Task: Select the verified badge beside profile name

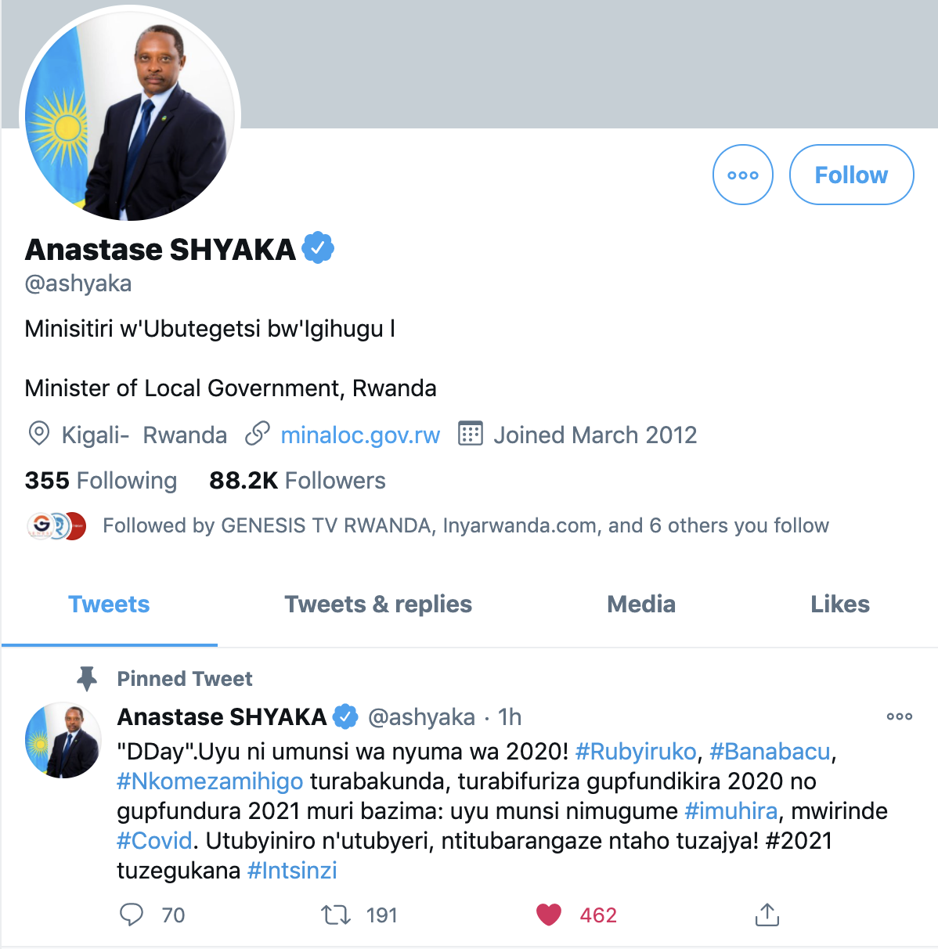Action: coord(319,248)
